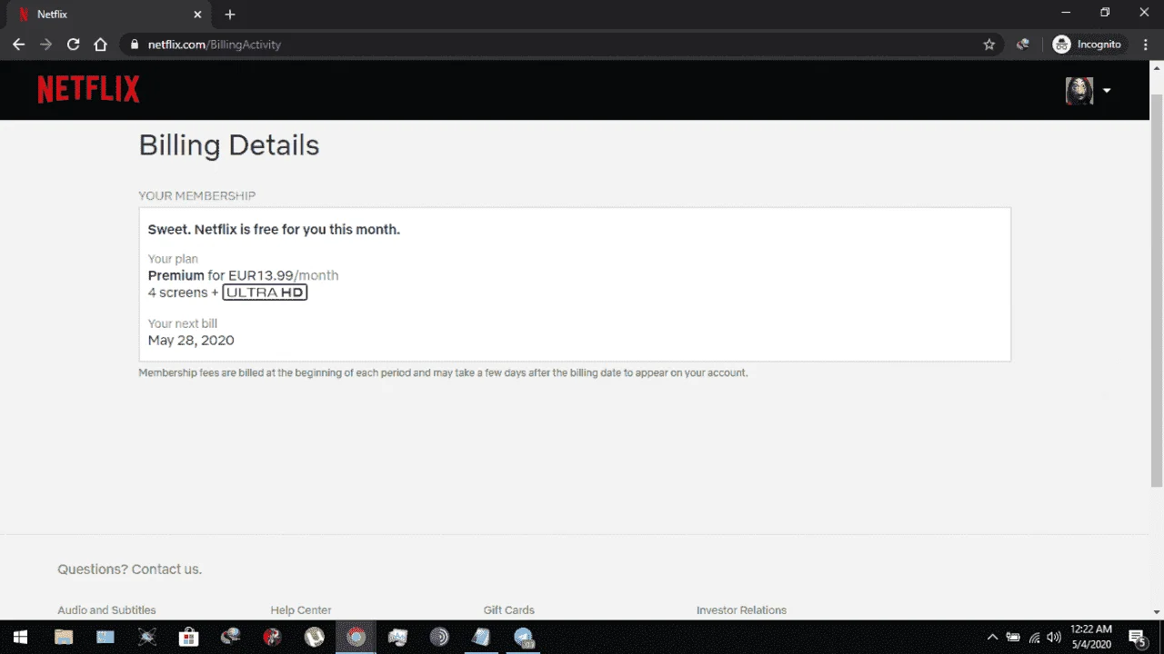Screen dimensions: 1164x654
Task: Click the scrollbar down arrow
Action: pyautogui.click(x=1157, y=613)
